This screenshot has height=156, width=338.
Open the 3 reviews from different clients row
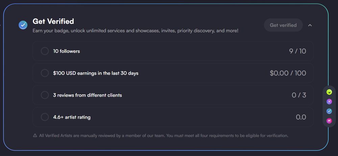[x=173, y=95]
